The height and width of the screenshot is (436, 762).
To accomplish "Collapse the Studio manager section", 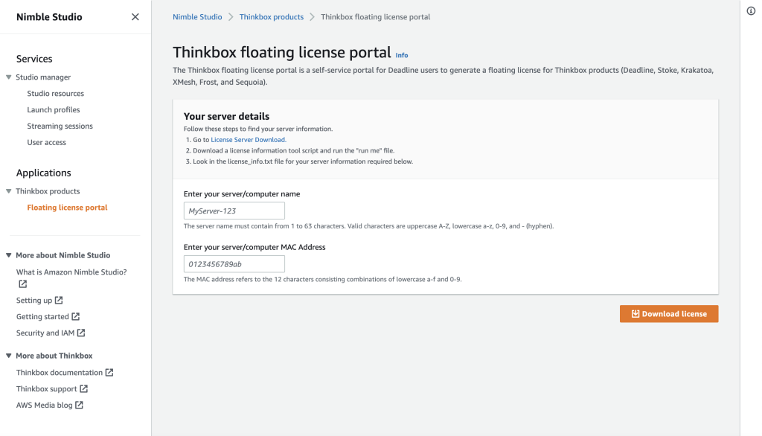I will (x=7, y=77).
